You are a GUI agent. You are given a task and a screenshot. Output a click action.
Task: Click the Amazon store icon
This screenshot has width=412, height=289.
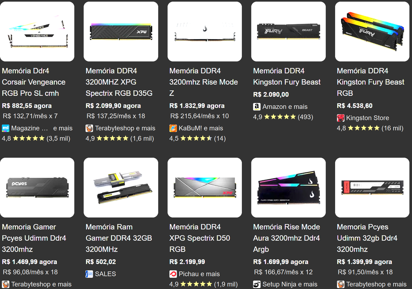(x=257, y=107)
